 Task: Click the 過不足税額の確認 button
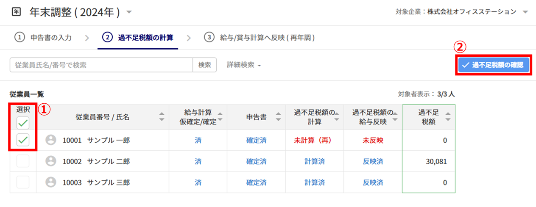point(493,65)
